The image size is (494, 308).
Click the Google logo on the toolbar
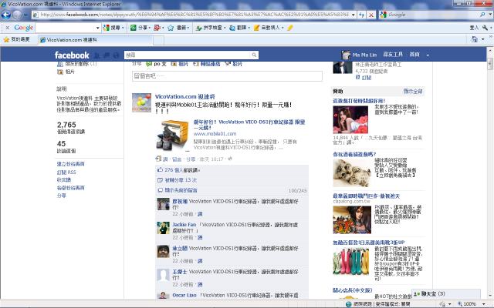click(24, 28)
